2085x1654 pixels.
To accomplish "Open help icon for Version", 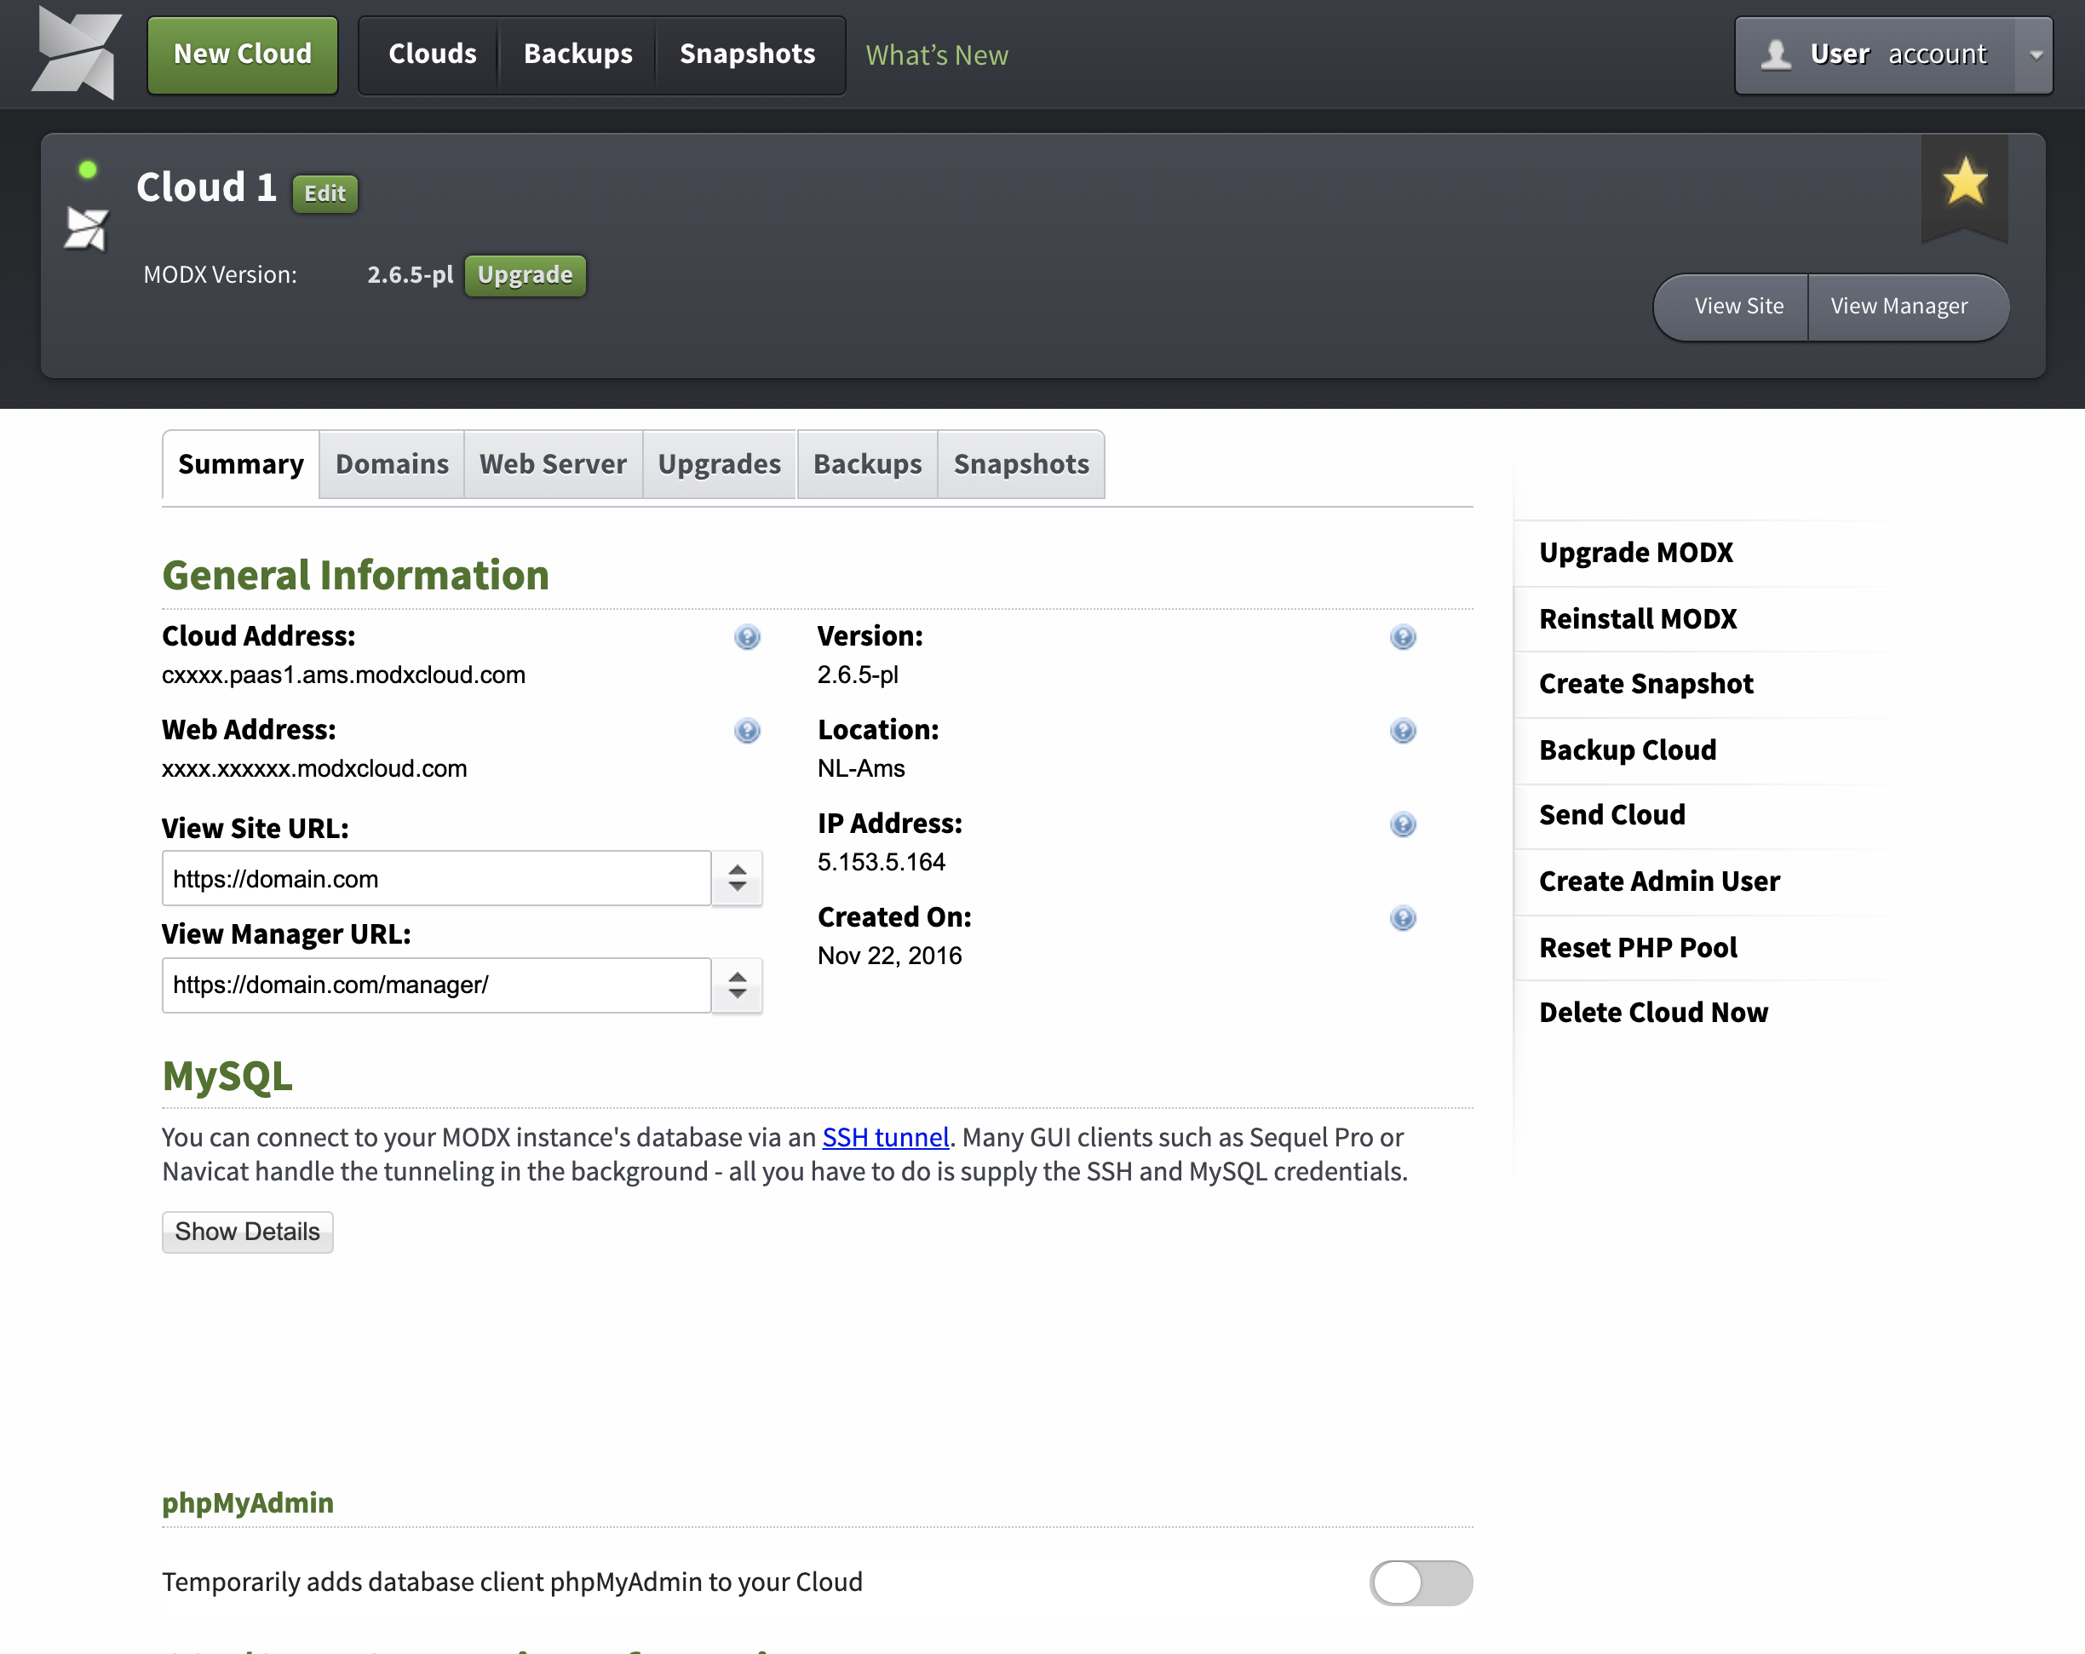I will [x=1402, y=637].
